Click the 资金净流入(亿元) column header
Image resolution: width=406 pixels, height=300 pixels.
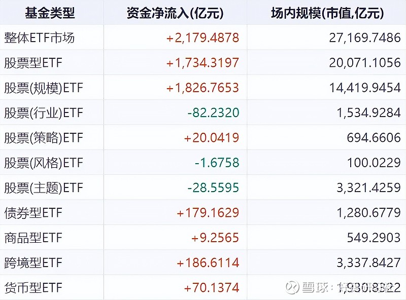[x=175, y=13]
